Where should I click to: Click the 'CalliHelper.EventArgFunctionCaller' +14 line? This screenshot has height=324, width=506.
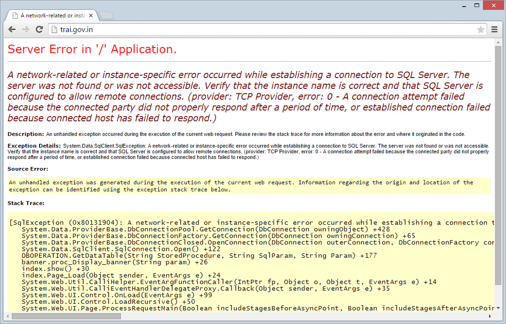229,282
